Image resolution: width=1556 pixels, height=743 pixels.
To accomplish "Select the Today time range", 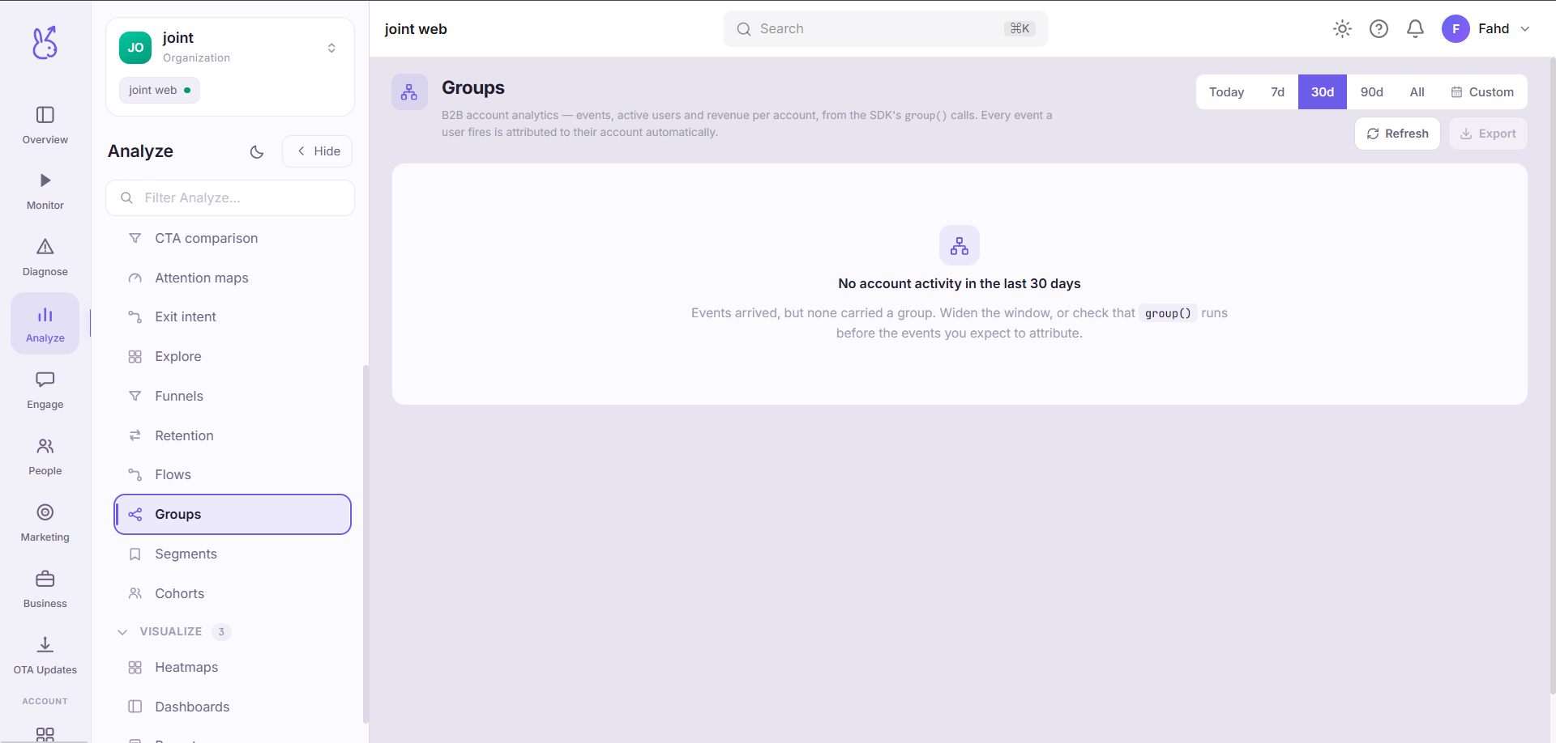I will [x=1227, y=92].
